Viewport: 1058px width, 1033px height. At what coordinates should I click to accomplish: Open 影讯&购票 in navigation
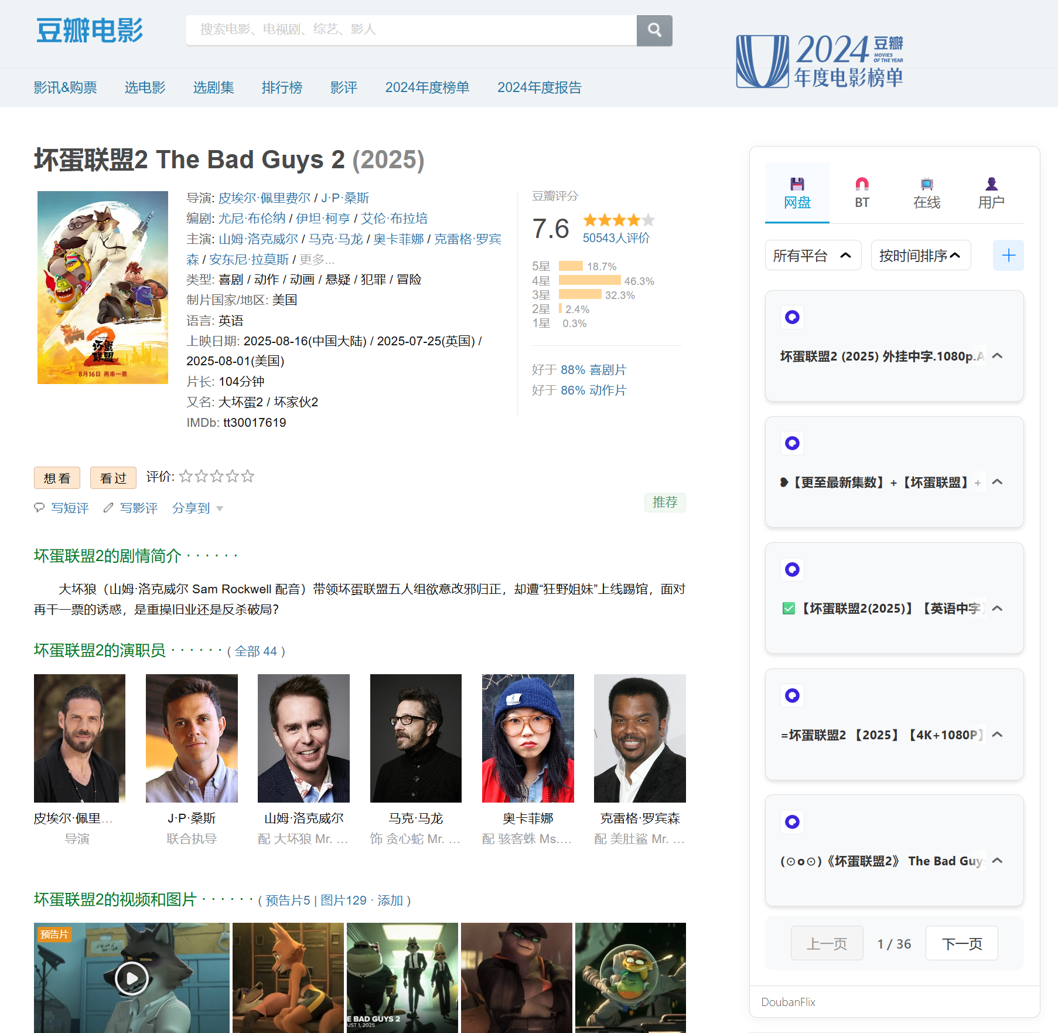[x=65, y=87]
